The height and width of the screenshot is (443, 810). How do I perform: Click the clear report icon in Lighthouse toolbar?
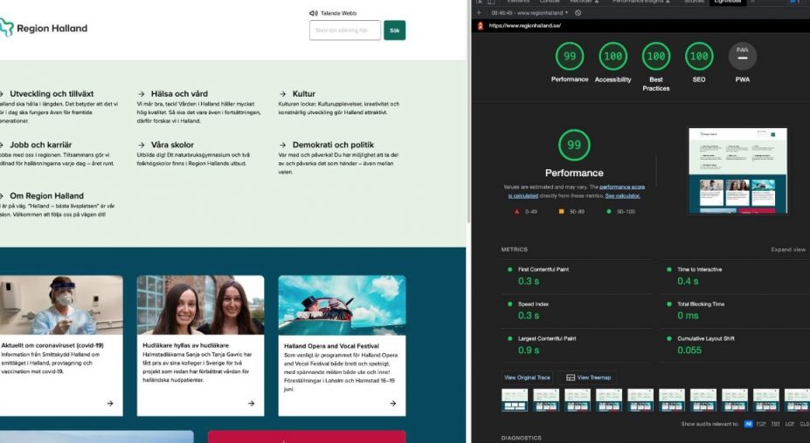(578, 13)
